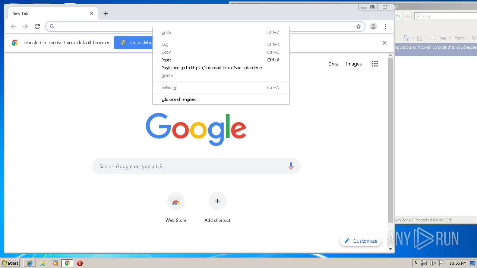Choose Select all in the context menu
The width and height of the screenshot is (477, 268).
click(x=221, y=87)
